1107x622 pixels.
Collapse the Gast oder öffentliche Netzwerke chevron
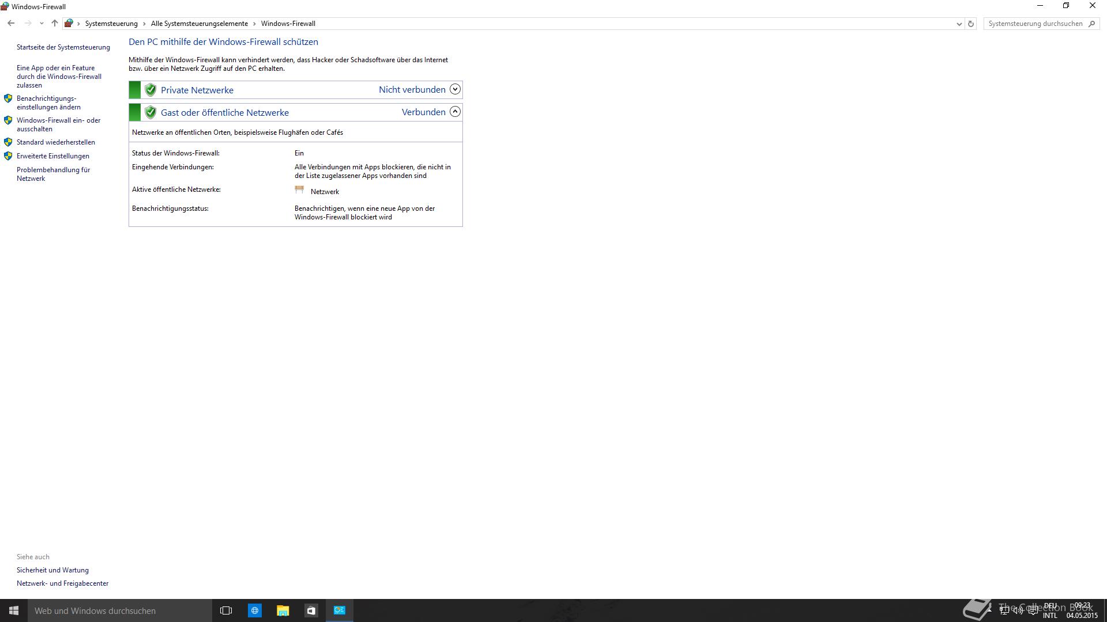pos(455,112)
